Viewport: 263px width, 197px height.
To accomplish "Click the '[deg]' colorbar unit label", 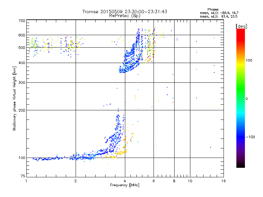I will coord(241,27).
